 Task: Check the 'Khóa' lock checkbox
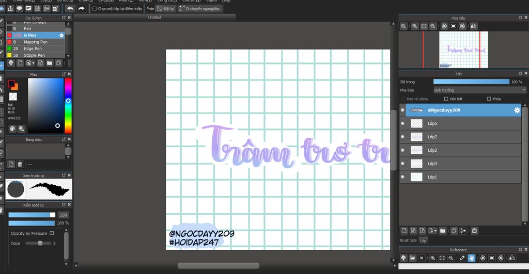(489, 99)
